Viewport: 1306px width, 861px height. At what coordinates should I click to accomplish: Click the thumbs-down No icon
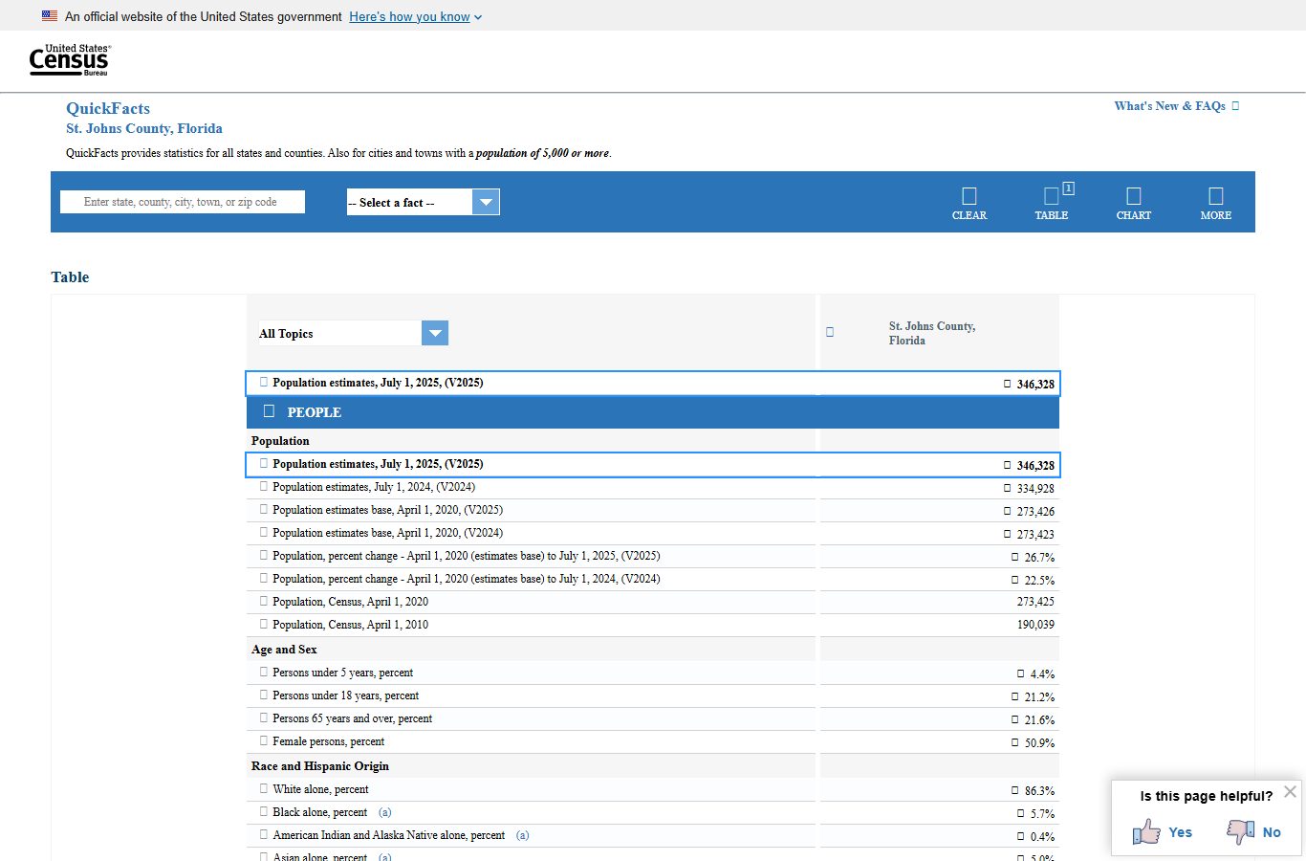click(1241, 831)
